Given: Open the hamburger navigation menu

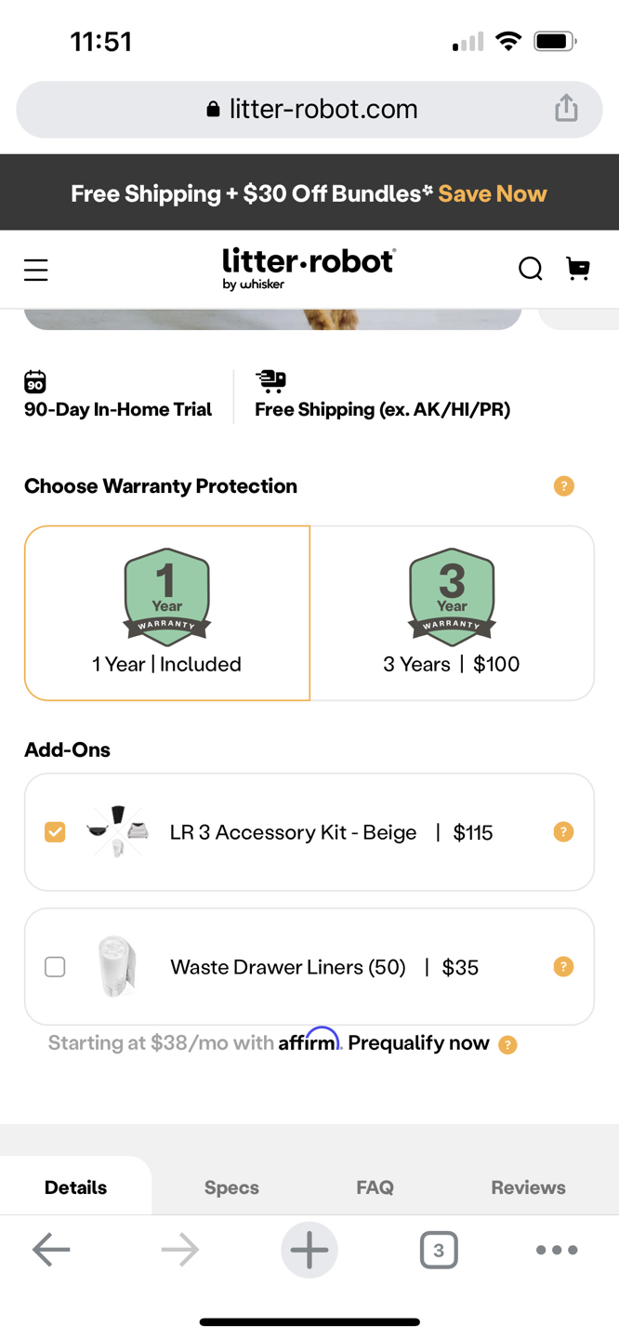Looking at the screenshot, I should [x=35, y=270].
